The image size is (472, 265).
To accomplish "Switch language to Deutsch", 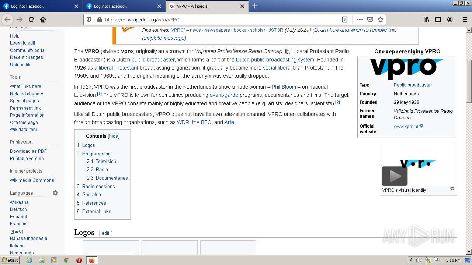I will coord(18,209).
